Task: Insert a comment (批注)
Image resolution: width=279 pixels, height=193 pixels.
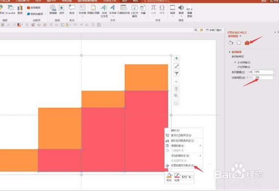Action: 72,10
